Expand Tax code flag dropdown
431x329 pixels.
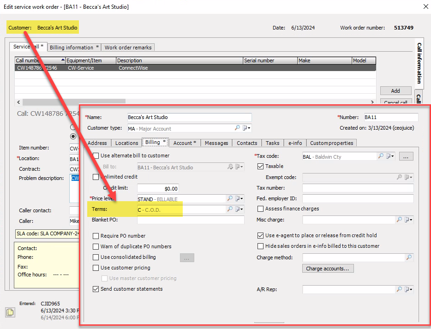(390, 156)
